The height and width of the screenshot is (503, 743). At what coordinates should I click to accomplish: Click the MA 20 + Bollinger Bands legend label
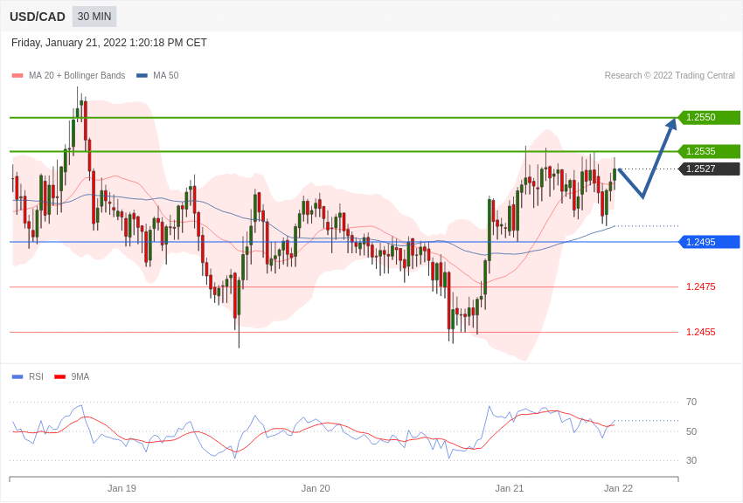point(77,75)
